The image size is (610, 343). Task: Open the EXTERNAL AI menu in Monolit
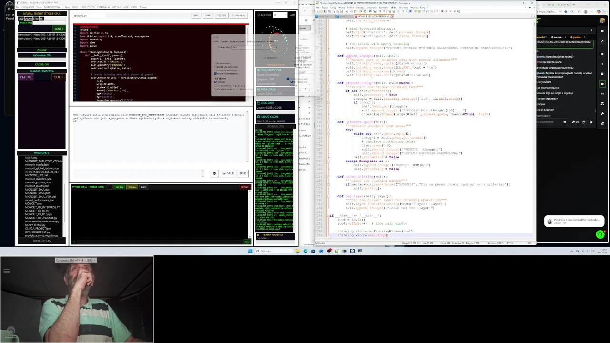[x=103, y=7]
